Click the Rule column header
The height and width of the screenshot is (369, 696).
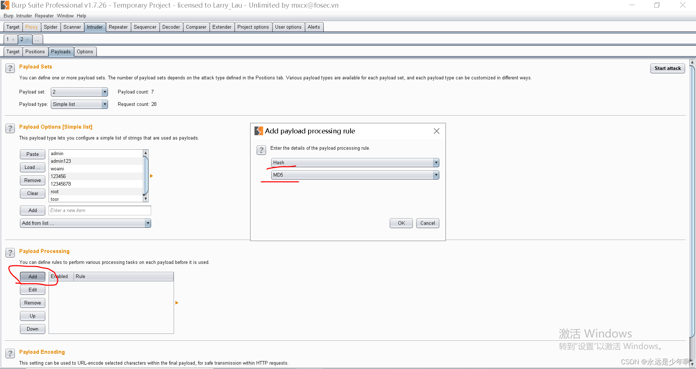point(124,277)
